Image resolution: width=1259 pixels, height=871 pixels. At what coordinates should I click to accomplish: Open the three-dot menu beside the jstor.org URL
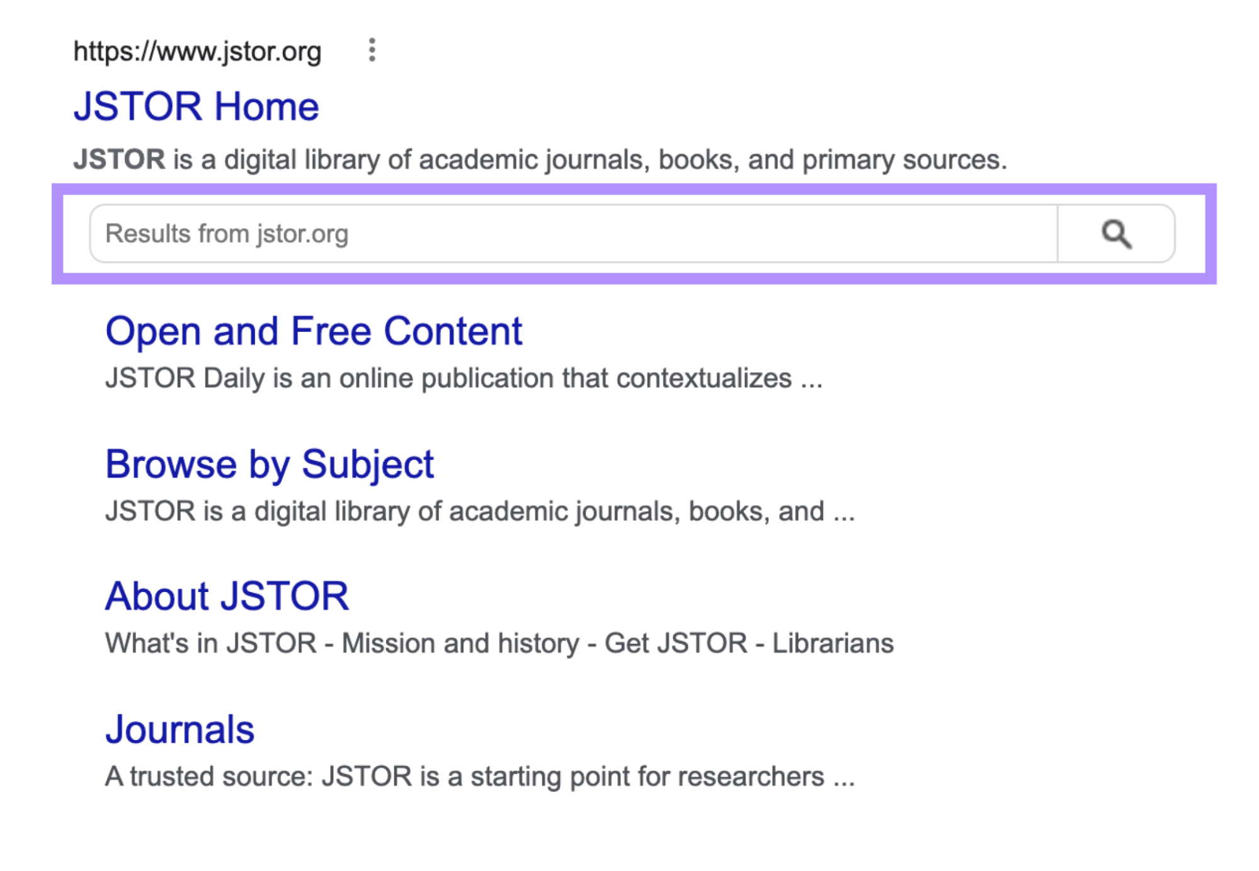coord(372,50)
